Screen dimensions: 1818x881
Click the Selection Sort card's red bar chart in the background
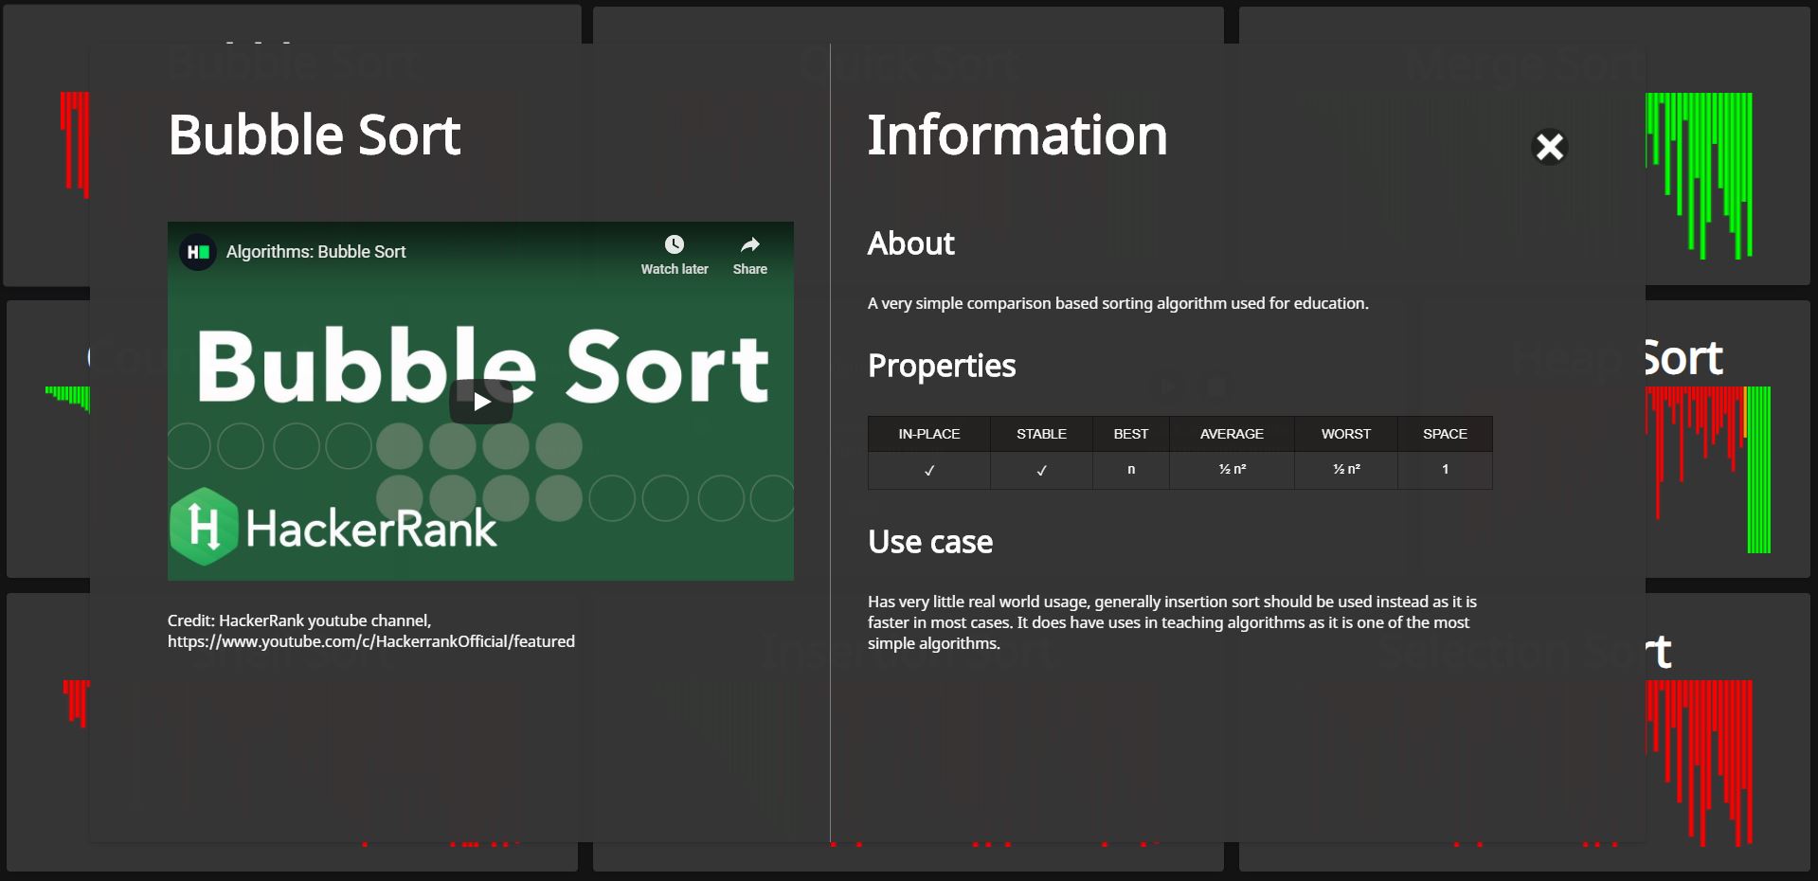[x=1700, y=763]
